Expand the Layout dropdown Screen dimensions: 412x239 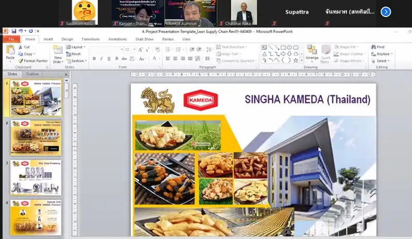point(76,47)
